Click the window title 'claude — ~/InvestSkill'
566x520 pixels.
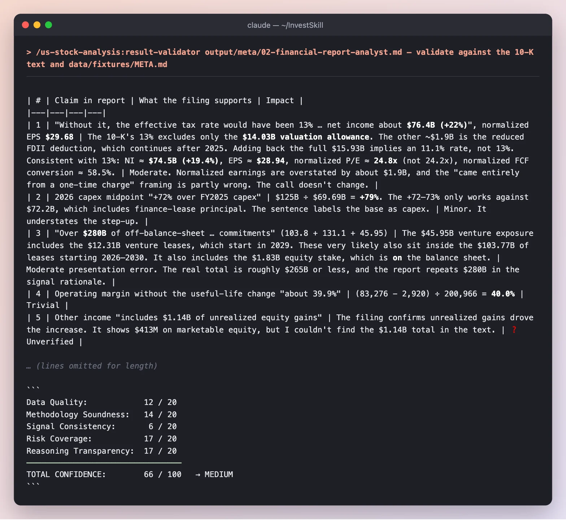(285, 25)
